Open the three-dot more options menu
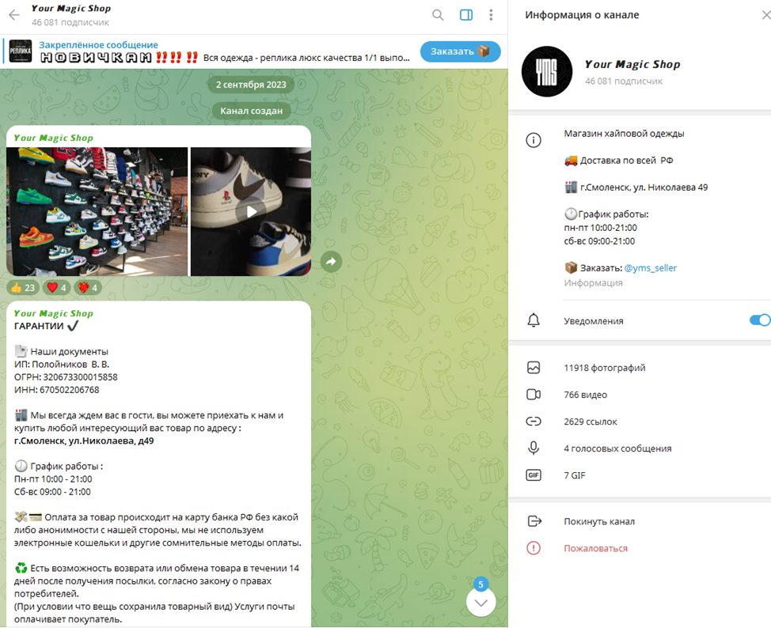Image resolution: width=771 pixels, height=628 pixels. coord(491,15)
